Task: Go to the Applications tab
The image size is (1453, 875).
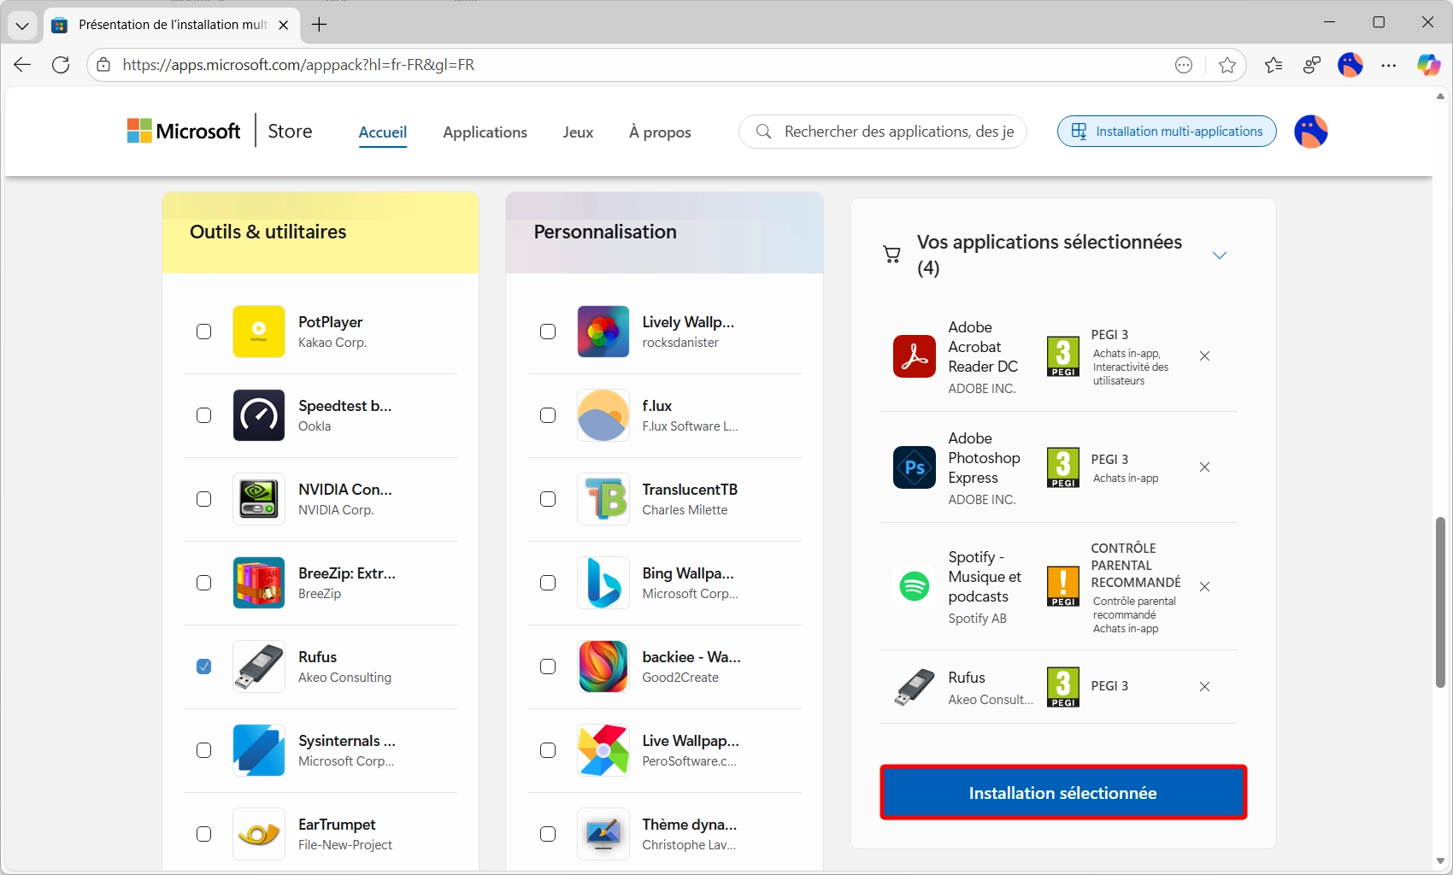Action: 485,132
